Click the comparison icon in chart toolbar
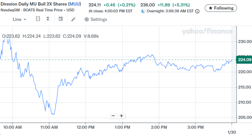 [x=38, y=19]
